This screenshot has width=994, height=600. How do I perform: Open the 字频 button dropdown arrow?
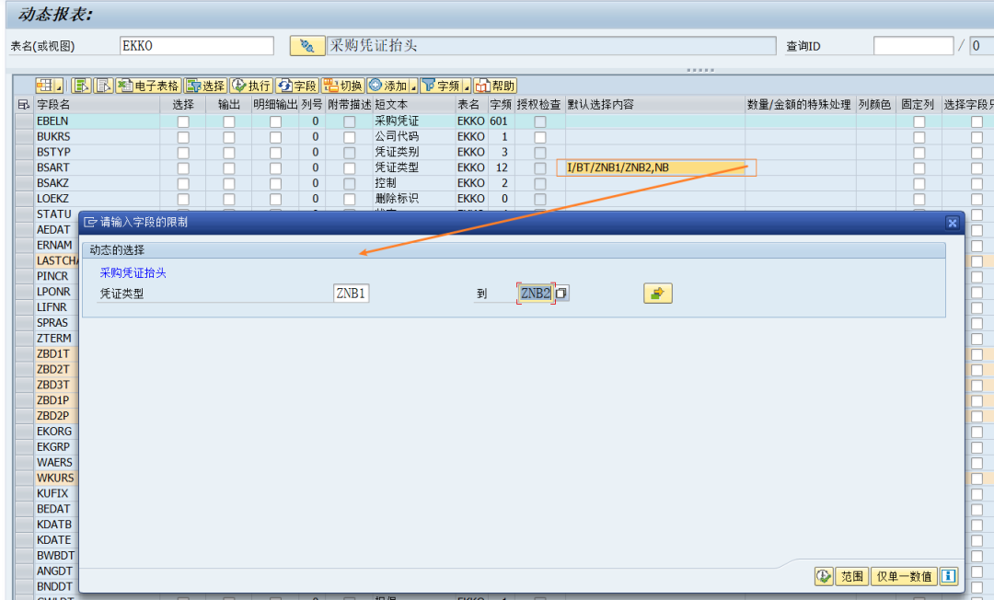467,87
